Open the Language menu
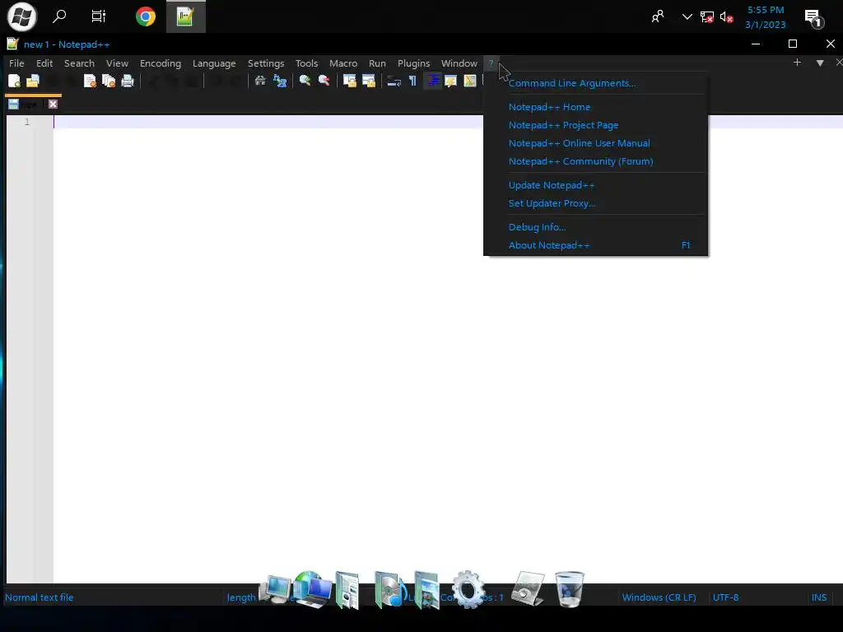 pos(214,63)
